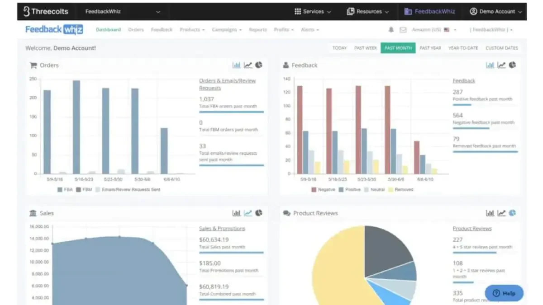543x305 pixels.
Task: Open the envelope messages icon
Action: [x=403, y=30]
